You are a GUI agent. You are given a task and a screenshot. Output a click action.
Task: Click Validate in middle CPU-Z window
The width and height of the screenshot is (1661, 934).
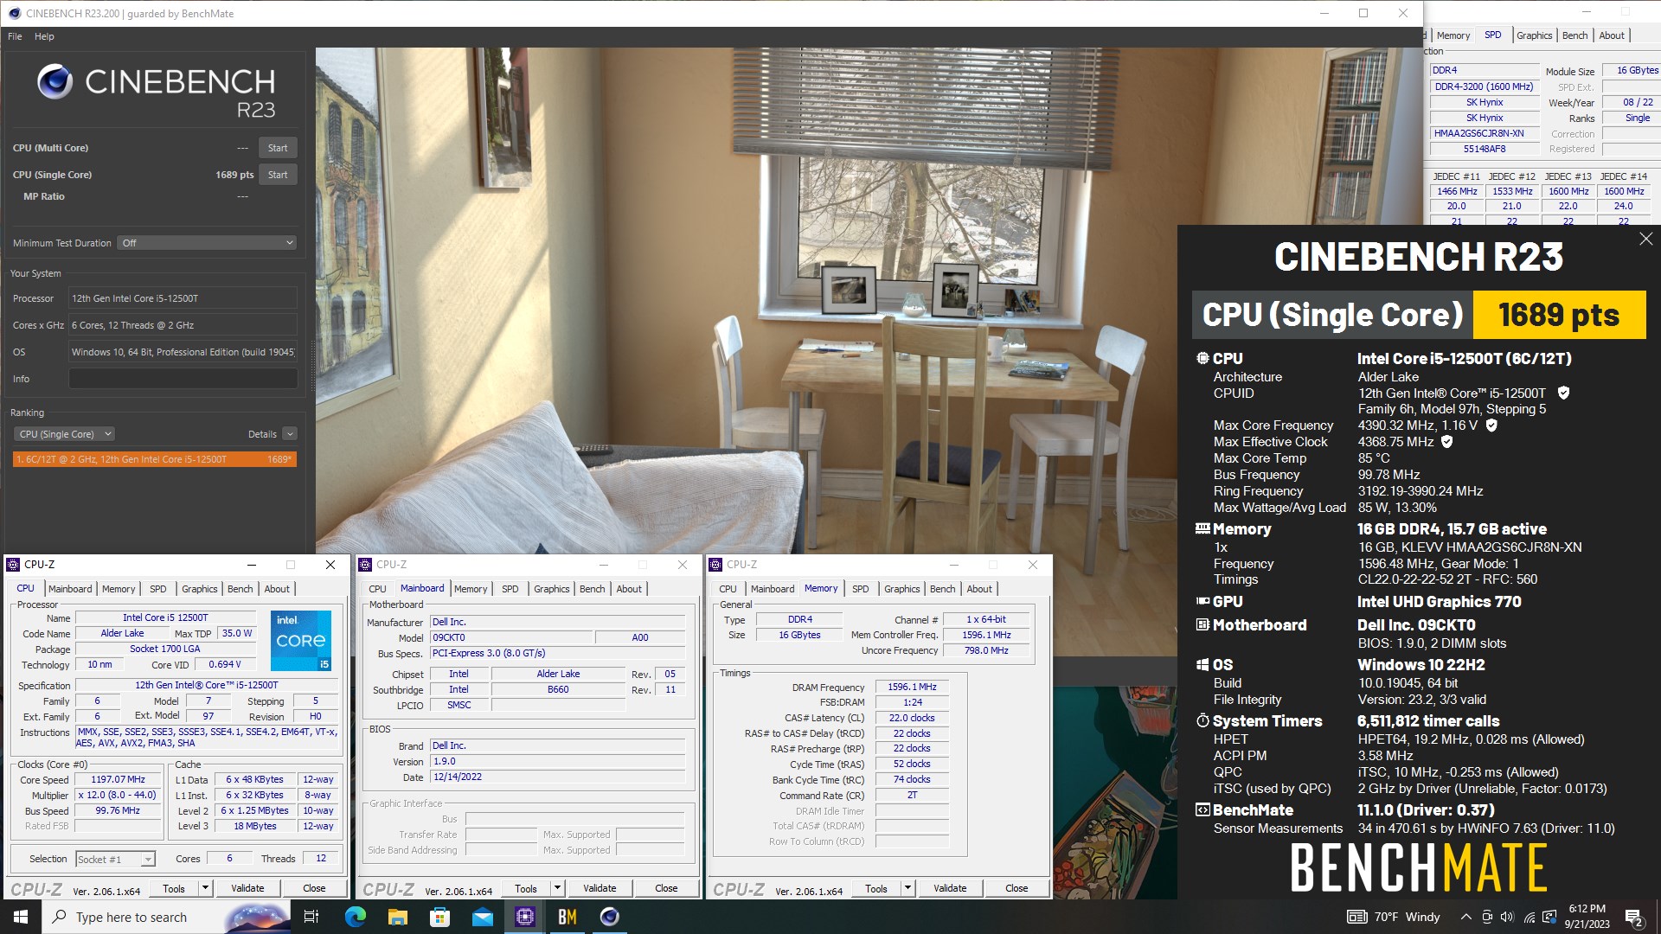pos(600,888)
